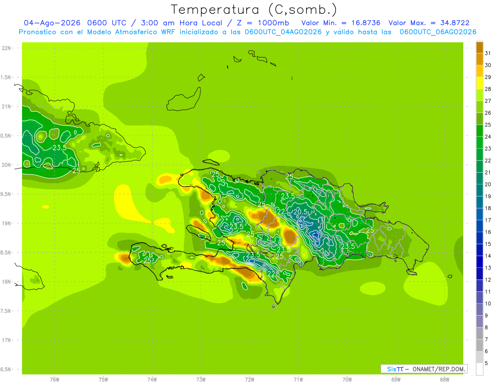
Task: Pick the teal colorbar segment between 19 and 20
Action: (479, 190)
